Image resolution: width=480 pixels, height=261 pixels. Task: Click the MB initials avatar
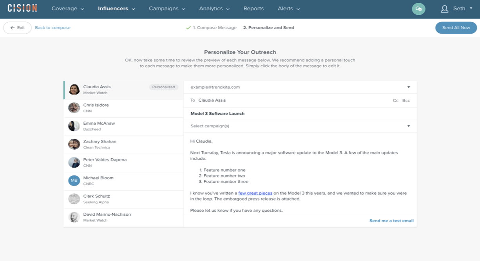(x=74, y=181)
